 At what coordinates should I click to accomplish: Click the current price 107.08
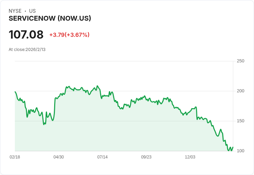tap(26, 35)
